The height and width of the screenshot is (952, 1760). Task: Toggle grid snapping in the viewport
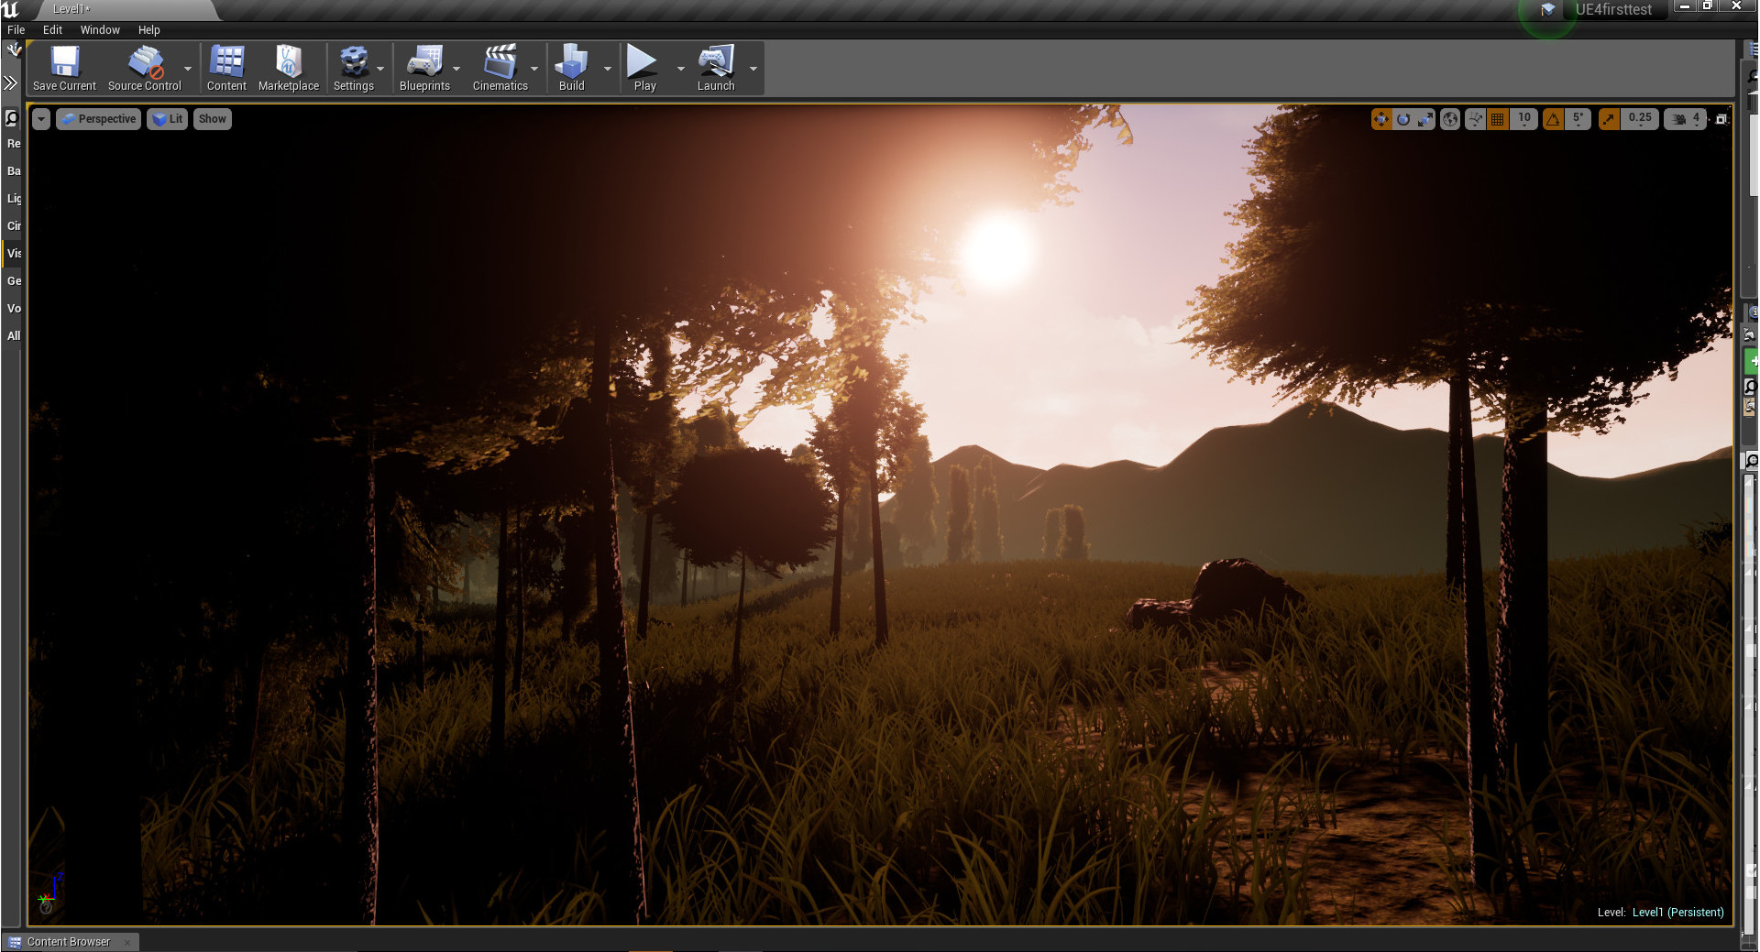pos(1498,119)
